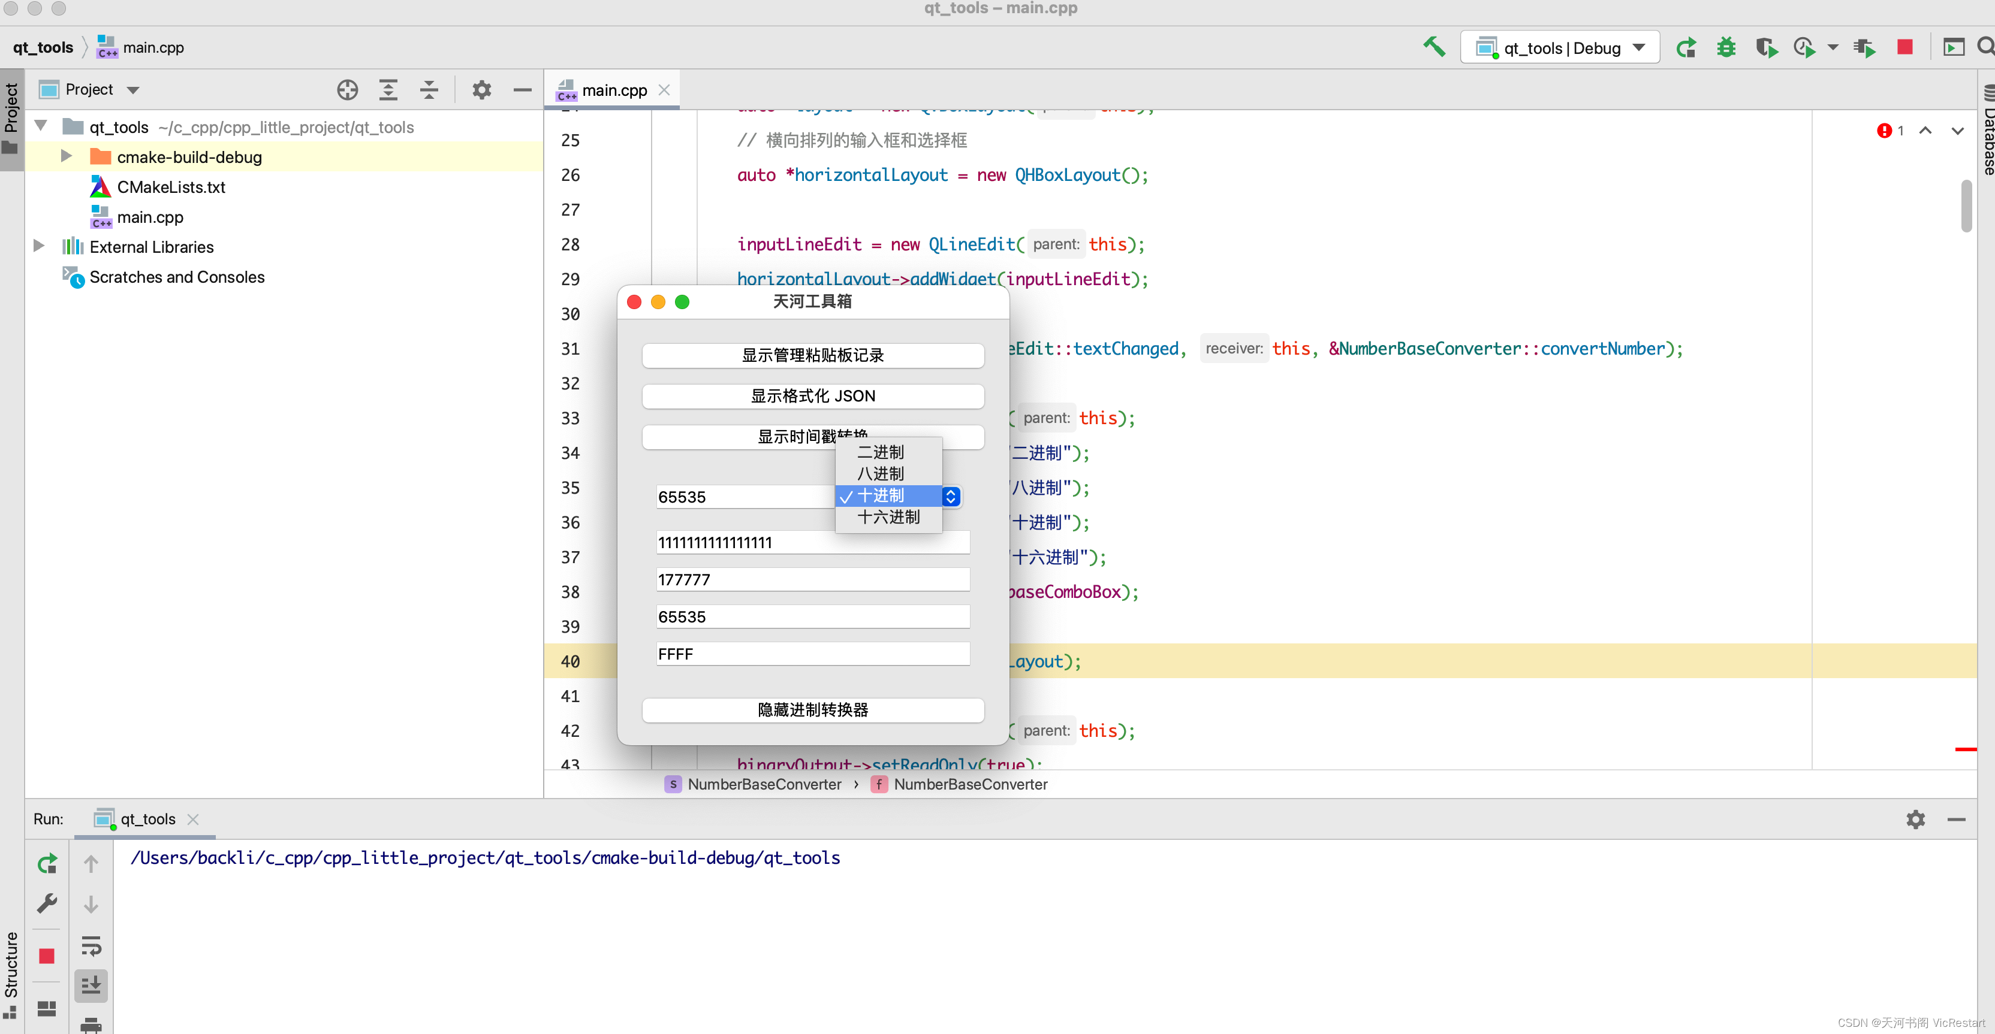1995x1034 pixels.
Task: Choose 十进制 from base dropdown
Action: pos(888,495)
